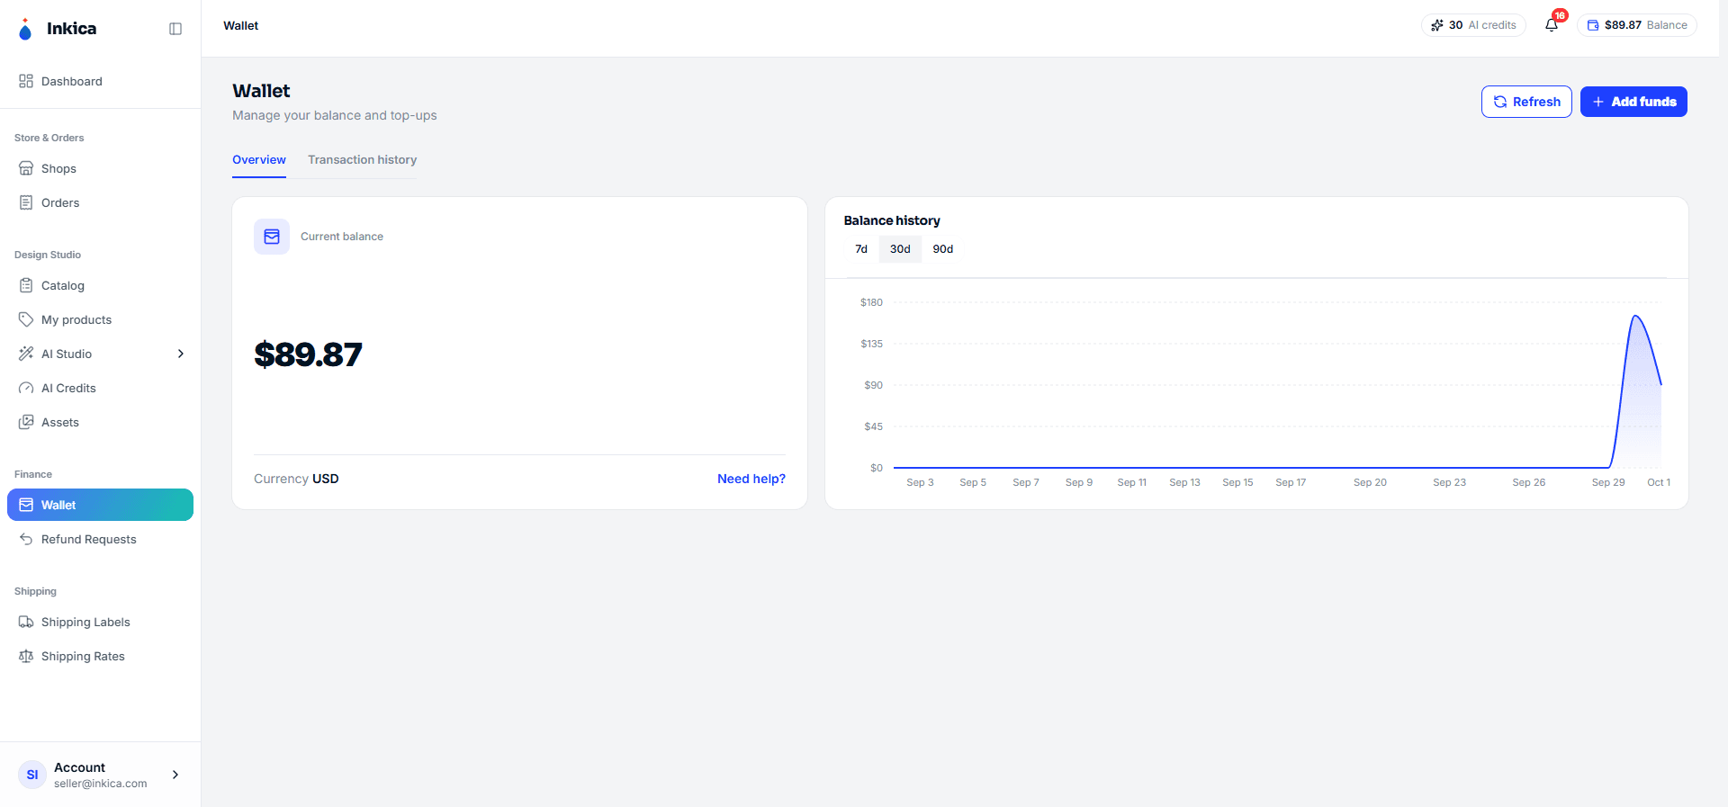Click the Currency USD text
1728x807 pixels.
pyautogui.click(x=296, y=479)
